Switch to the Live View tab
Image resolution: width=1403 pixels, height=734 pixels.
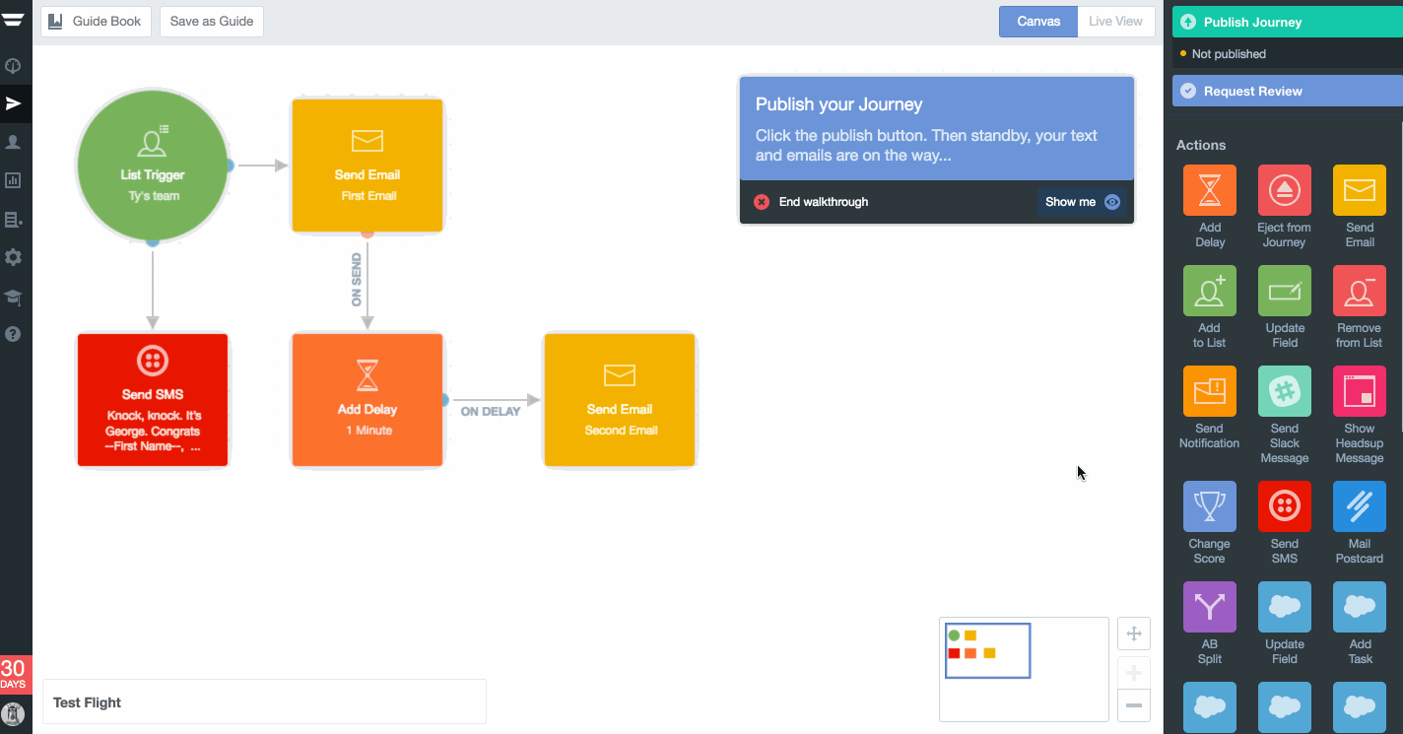point(1116,22)
